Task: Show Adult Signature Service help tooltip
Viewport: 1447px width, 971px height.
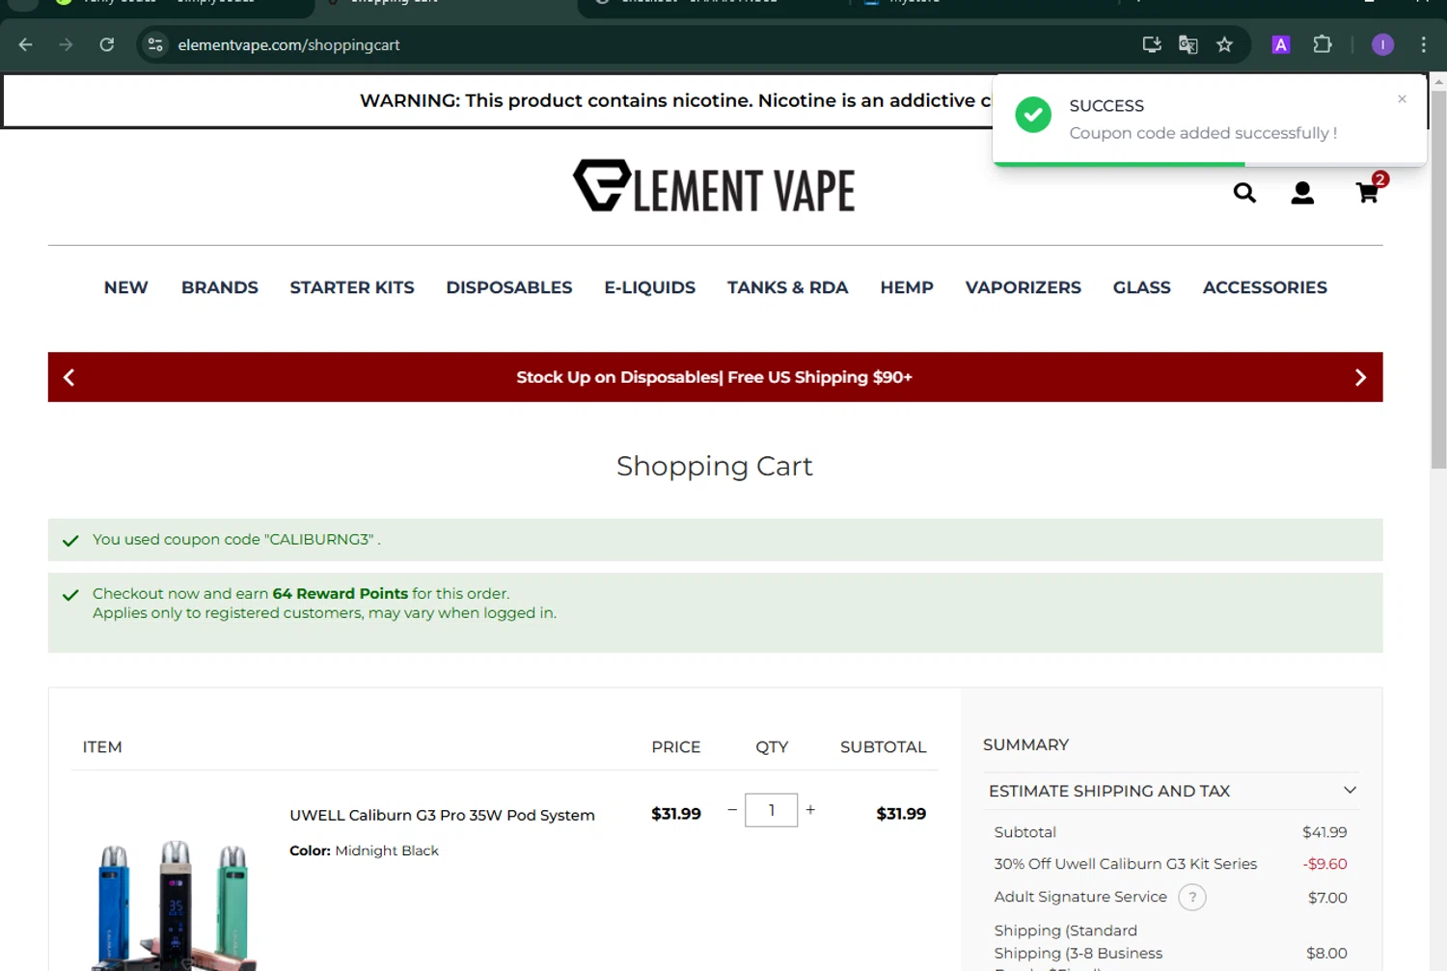Action: click(1192, 898)
